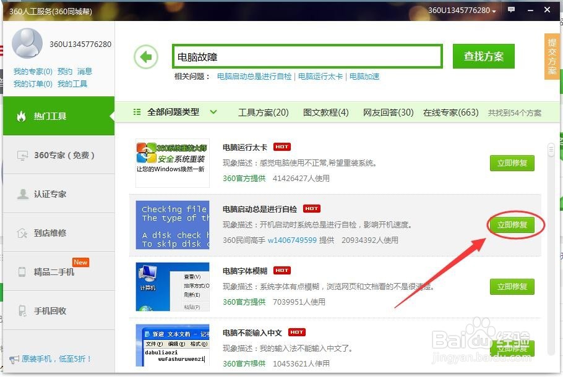Screen dimensions: 563x377
Task: Click the user avatar picture
Action: tap(27, 43)
